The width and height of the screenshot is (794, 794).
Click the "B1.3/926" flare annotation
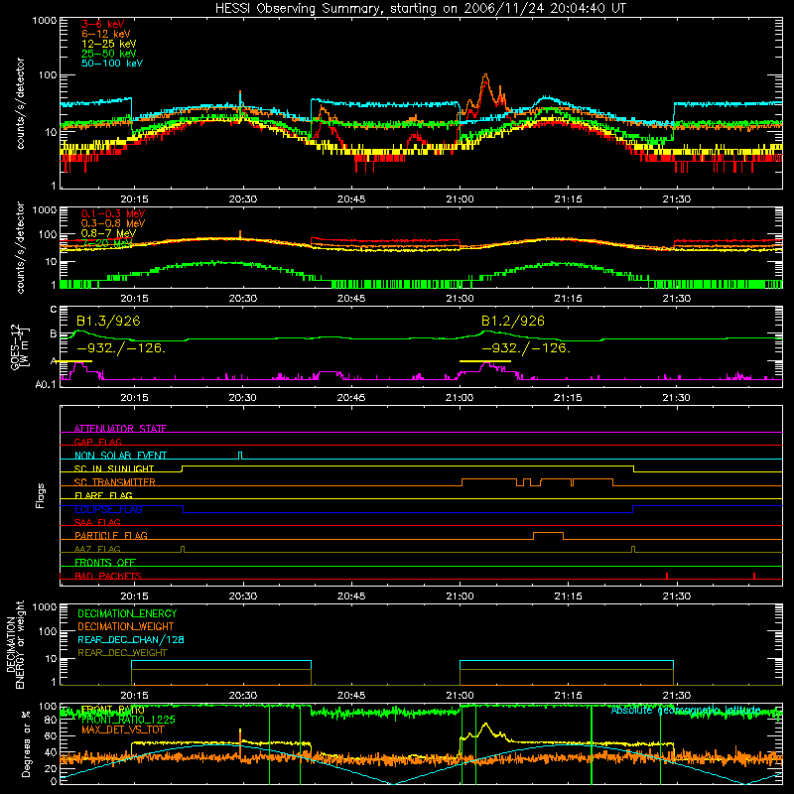(x=108, y=321)
